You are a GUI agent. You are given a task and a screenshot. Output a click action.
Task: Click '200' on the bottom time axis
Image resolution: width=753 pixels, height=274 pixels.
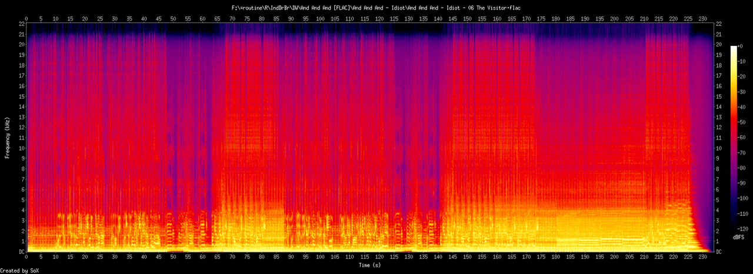tap(614, 257)
